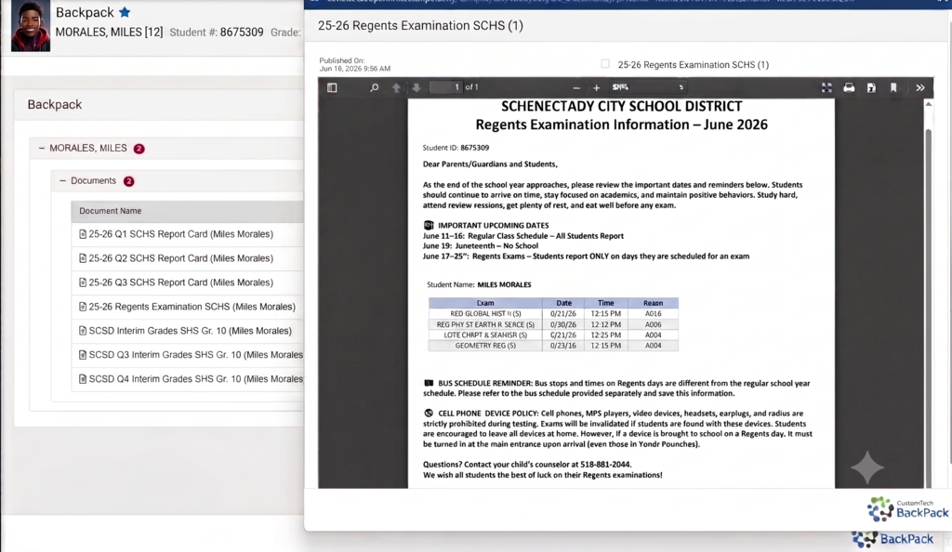Zoom in on the PDF document
The image size is (952, 552).
[596, 88]
